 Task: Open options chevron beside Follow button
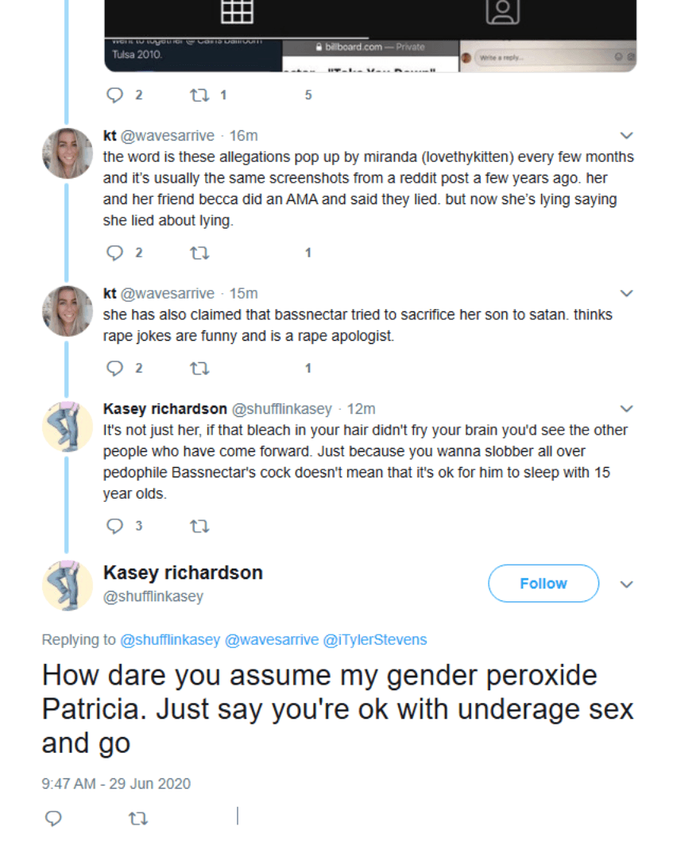click(626, 585)
